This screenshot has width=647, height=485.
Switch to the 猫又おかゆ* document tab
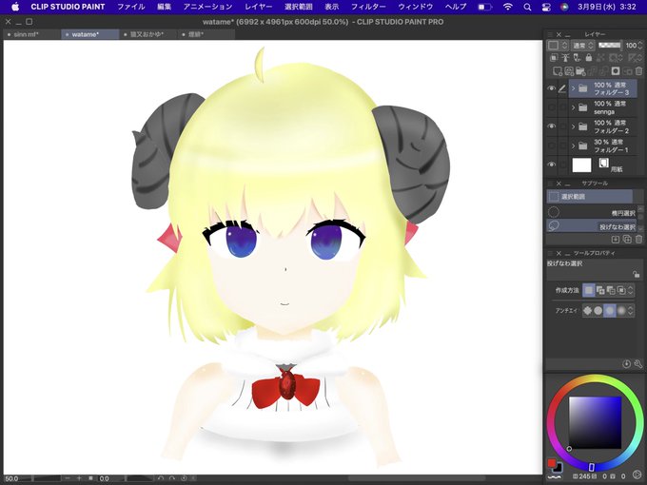147,34
